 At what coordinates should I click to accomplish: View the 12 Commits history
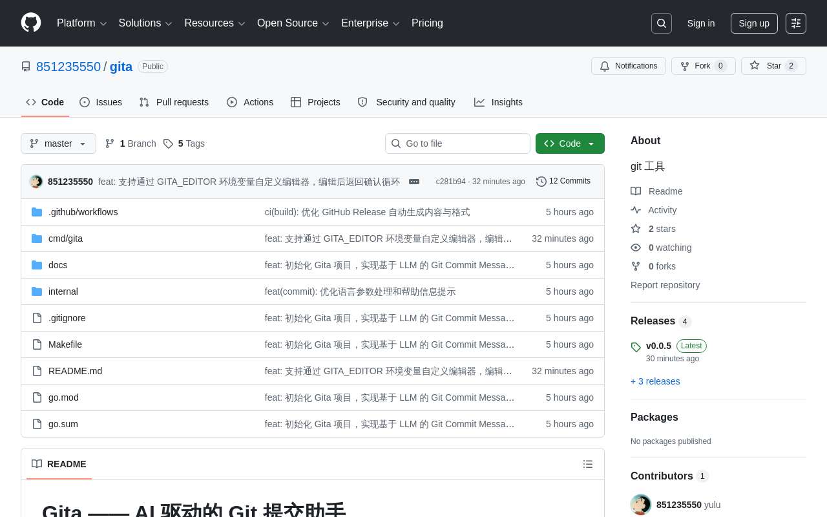[x=563, y=182]
